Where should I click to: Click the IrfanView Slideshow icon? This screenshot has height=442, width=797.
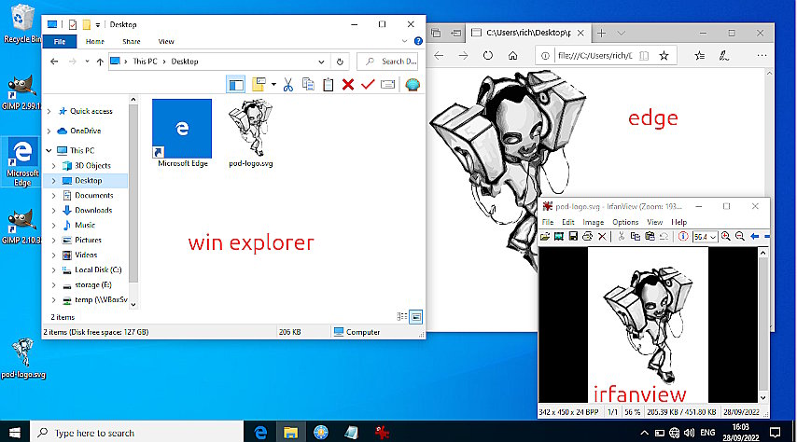tap(559, 236)
